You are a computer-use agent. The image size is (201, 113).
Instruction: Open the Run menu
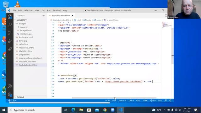(x=49, y=10)
